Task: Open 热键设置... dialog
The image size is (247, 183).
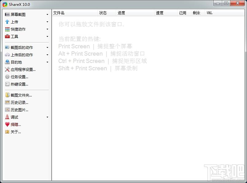Action: [x=19, y=84]
